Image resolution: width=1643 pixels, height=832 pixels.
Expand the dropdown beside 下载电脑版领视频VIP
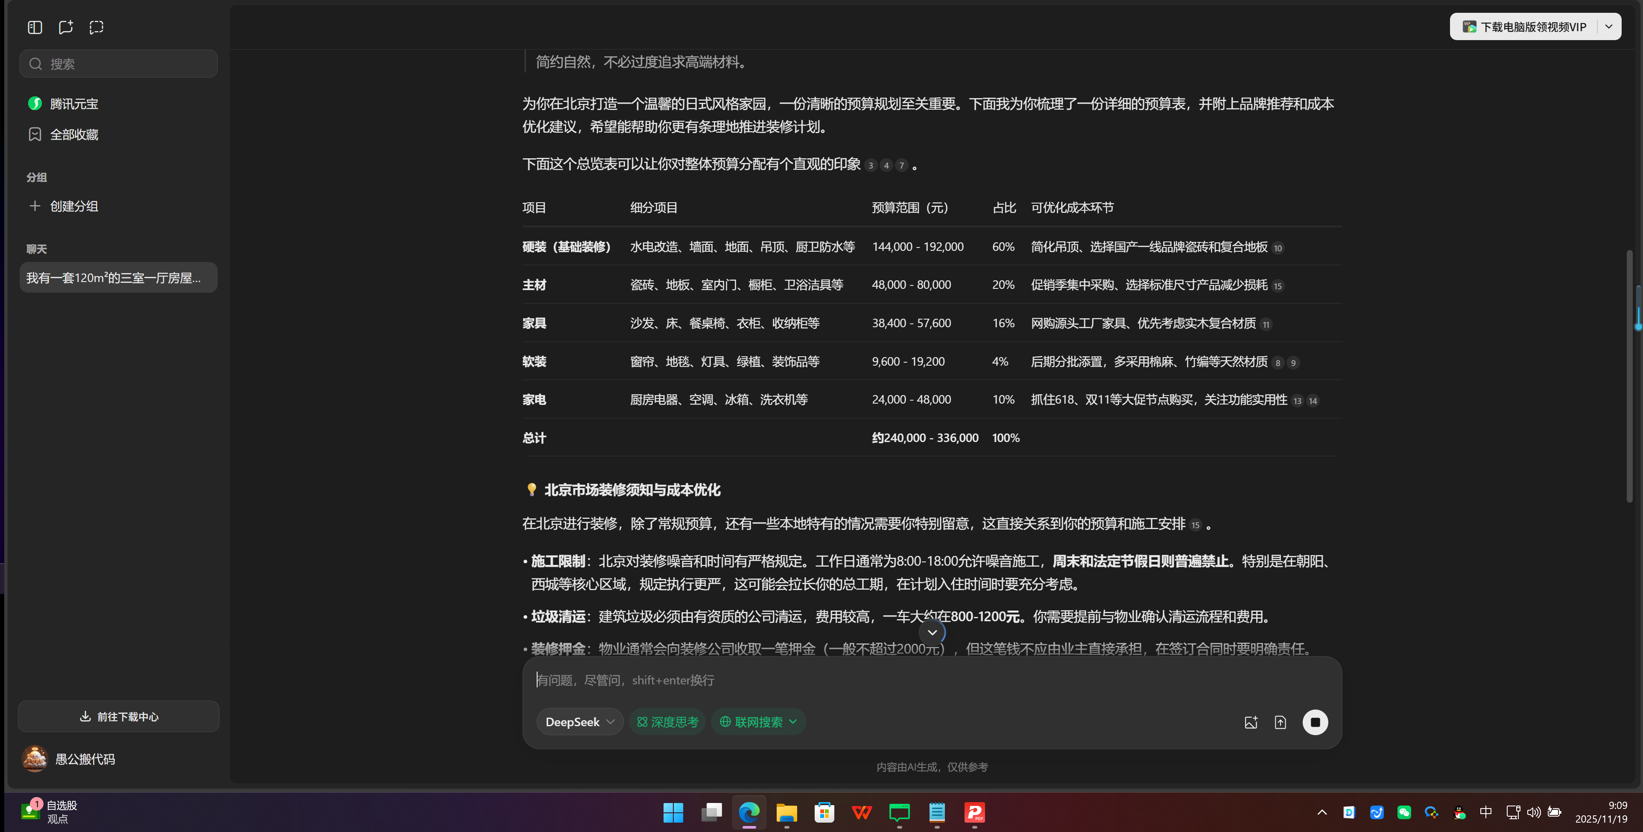[1609, 26]
